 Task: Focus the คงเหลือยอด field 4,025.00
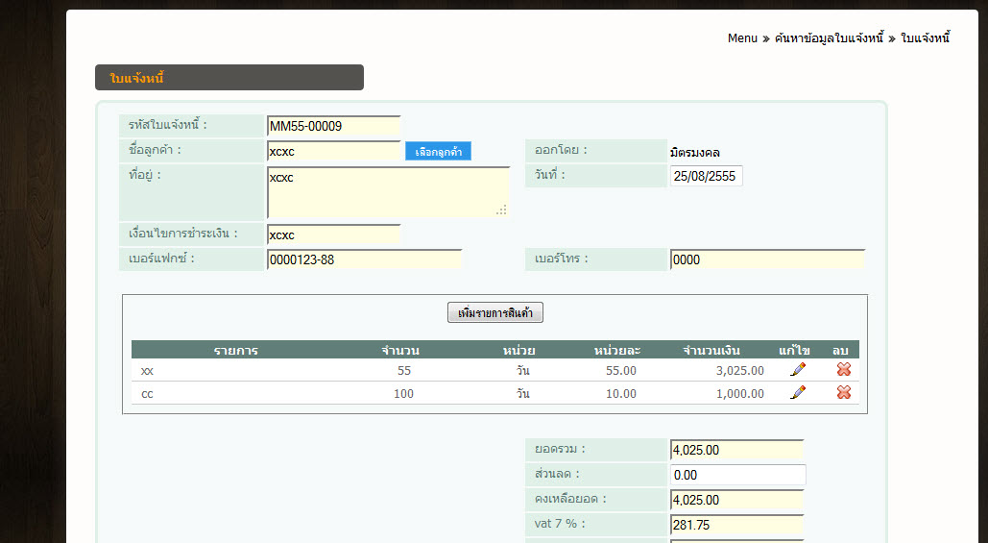tap(737, 500)
